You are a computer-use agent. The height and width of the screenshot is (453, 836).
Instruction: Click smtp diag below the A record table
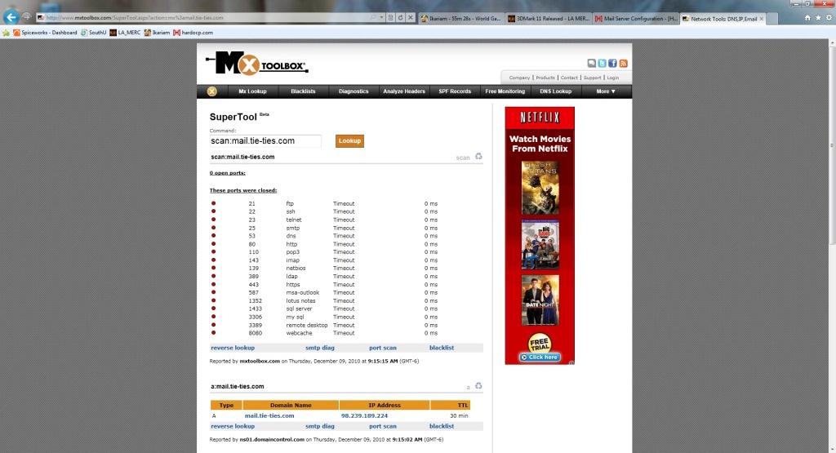[320, 426]
